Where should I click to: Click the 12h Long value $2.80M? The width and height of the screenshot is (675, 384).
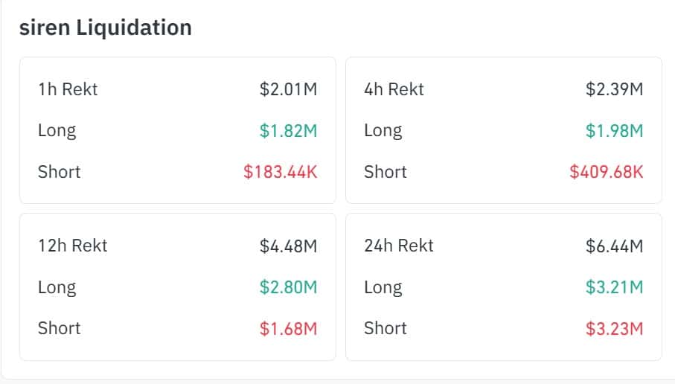point(288,287)
